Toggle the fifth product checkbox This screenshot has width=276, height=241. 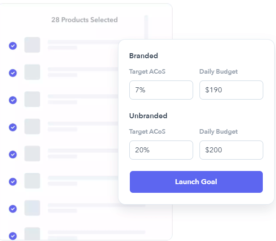tap(13, 154)
